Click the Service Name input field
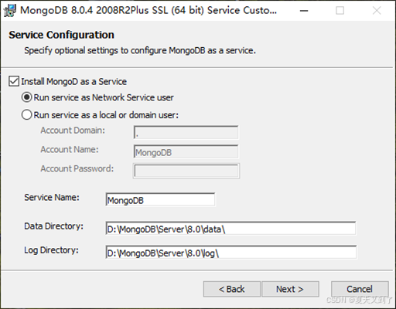Screen dimensions: 396x309 click(160, 199)
